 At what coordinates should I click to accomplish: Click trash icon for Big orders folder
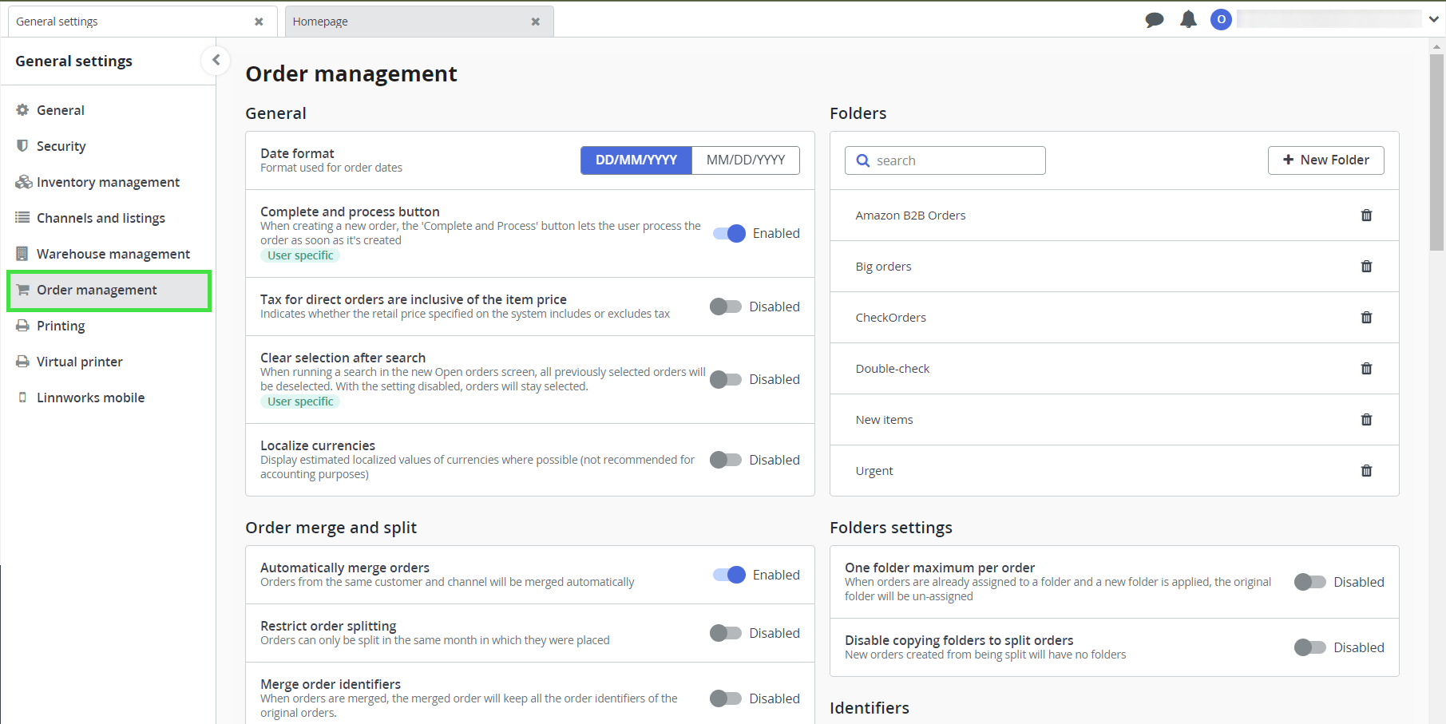click(1366, 267)
